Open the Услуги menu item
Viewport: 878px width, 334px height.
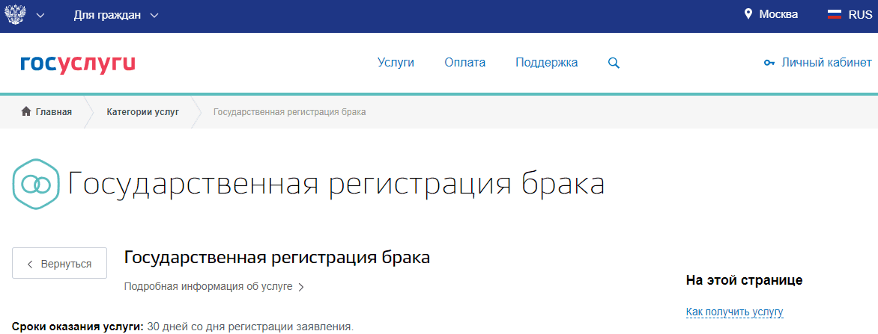[396, 63]
